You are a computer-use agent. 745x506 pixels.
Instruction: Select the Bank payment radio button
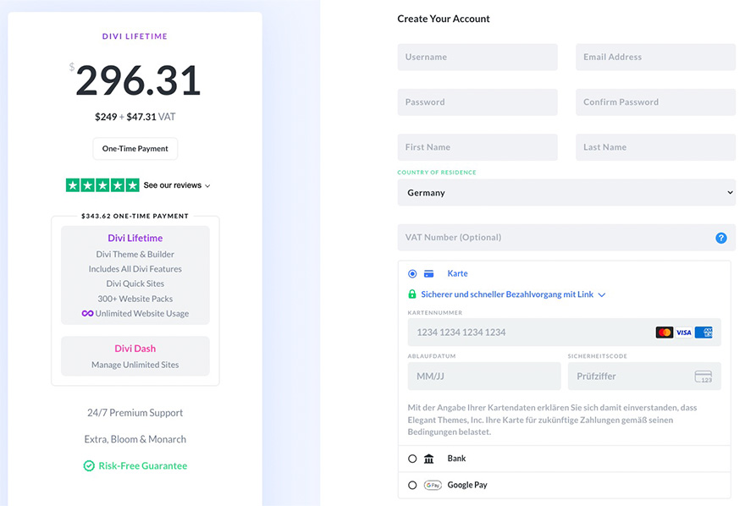(412, 459)
